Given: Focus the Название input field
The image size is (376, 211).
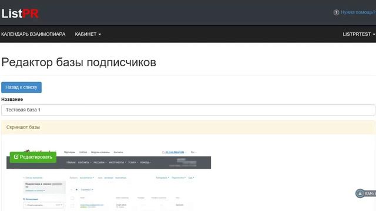Looking at the screenshot, I should [188, 110].
